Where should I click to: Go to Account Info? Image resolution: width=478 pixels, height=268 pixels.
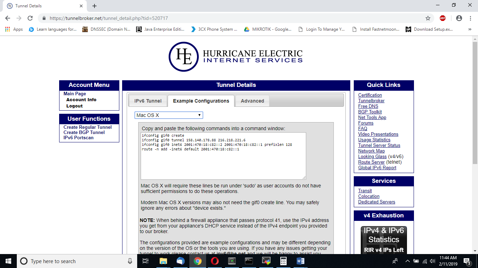81,100
